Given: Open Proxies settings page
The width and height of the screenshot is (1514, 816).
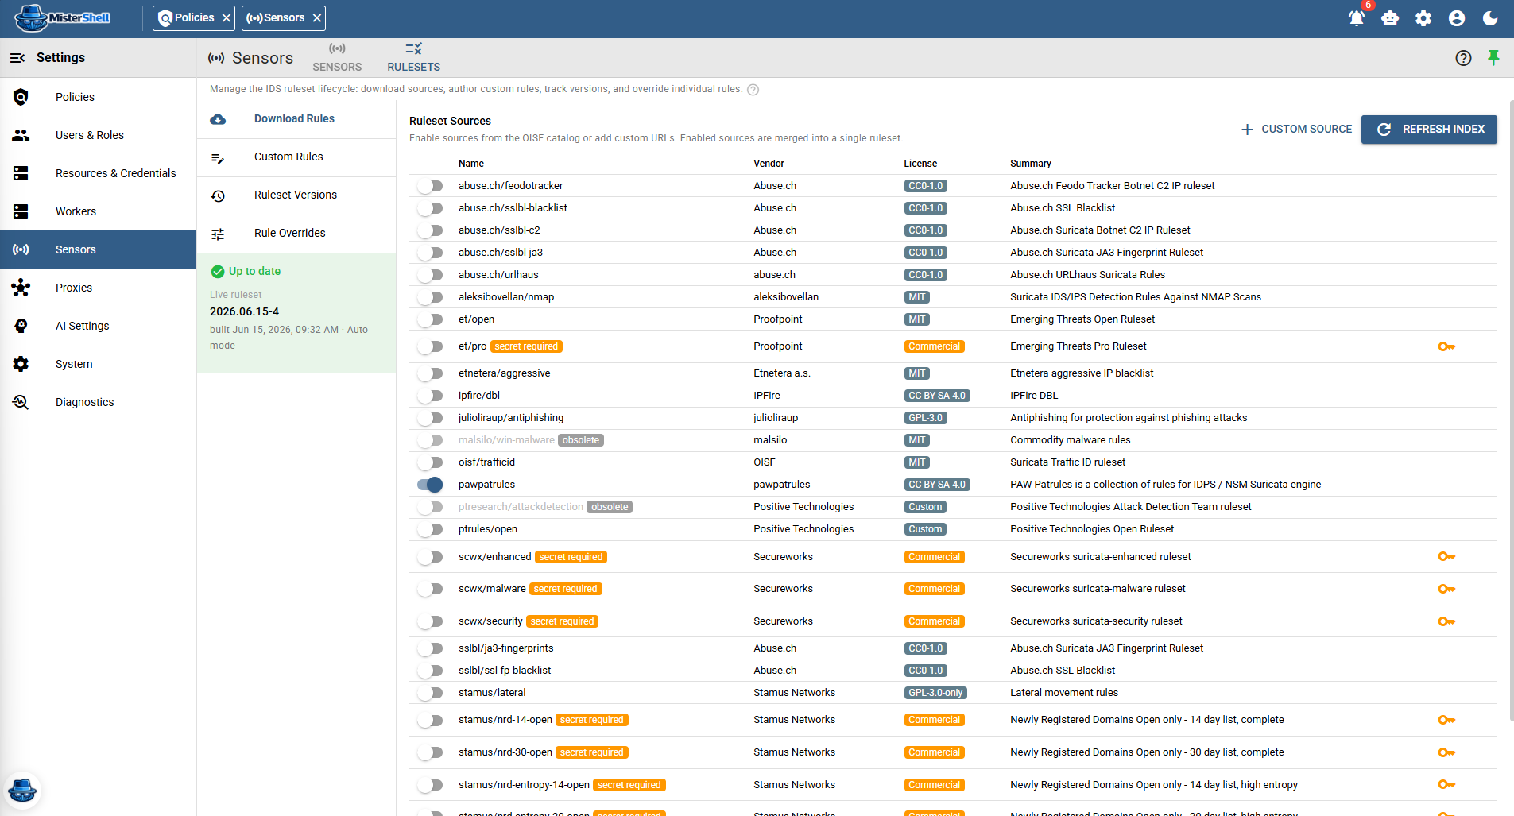Looking at the screenshot, I should pos(98,288).
